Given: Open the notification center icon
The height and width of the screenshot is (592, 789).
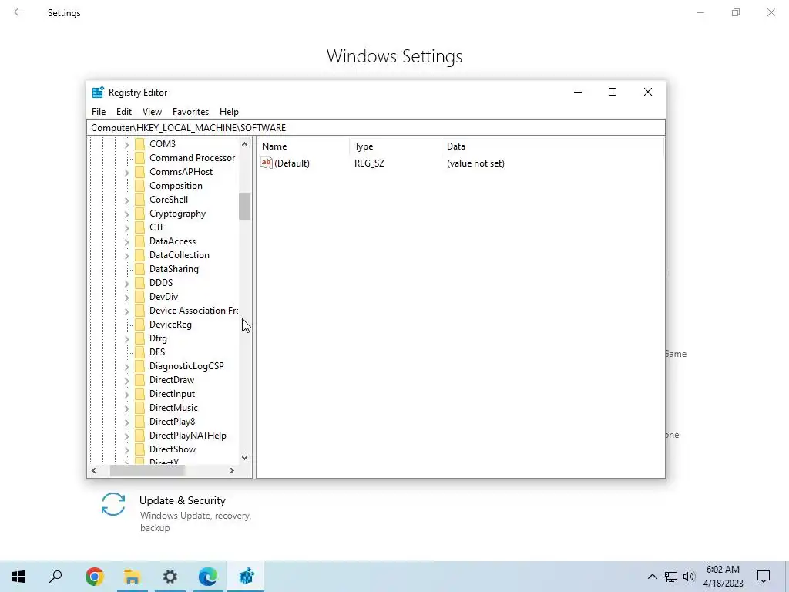Looking at the screenshot, I should point(764,577).
